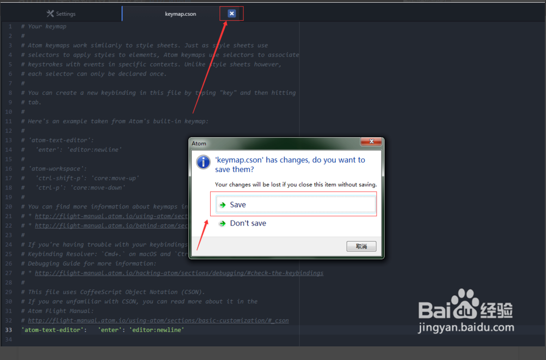This screenshot has width=546, height=360.
Task: Click line number 1 in the gutter
Action: click(10, 27)
